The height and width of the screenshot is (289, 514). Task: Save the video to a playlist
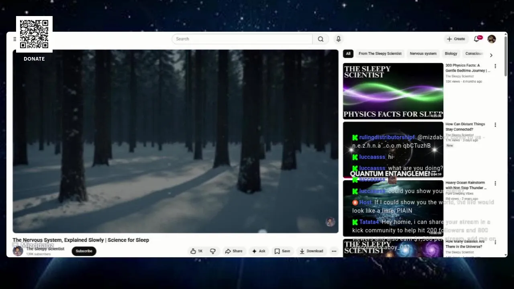[x=282, y=251]
